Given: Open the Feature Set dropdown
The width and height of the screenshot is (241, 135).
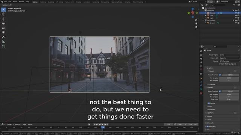Looking at the screenshot, I should tap(229, 58).
